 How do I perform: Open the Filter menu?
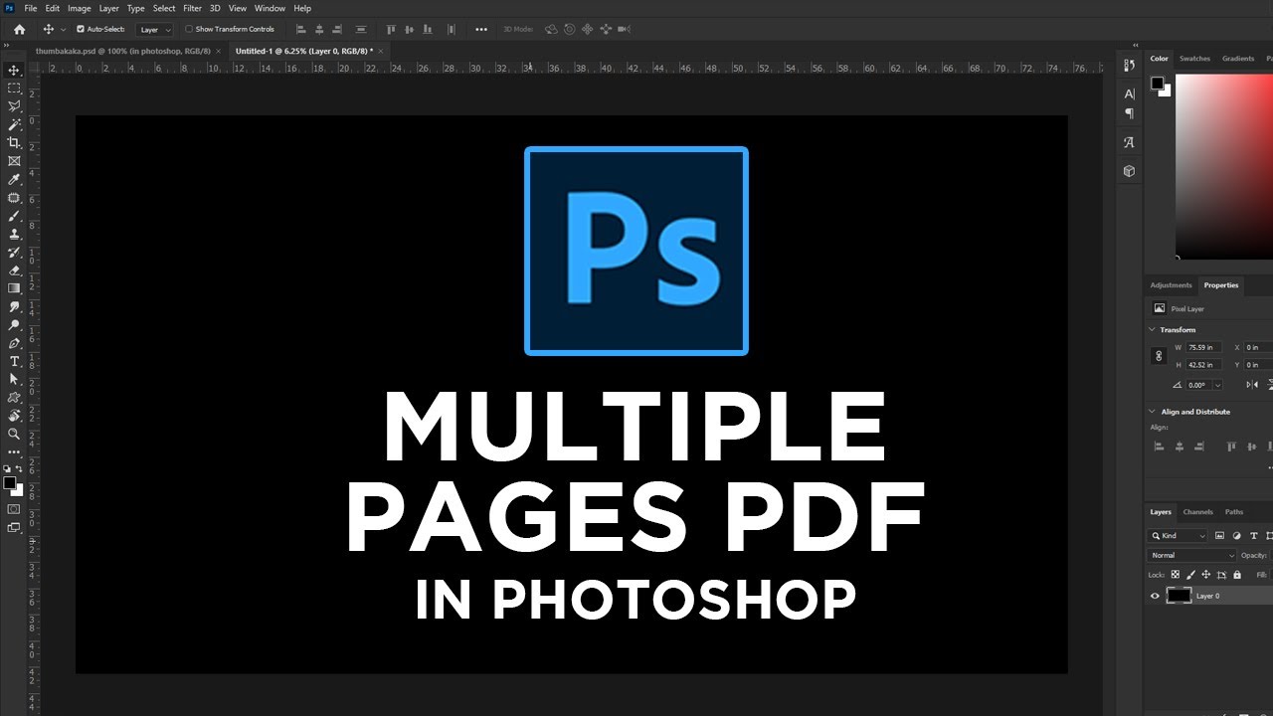pyautogui.click(x=192, y=8)
